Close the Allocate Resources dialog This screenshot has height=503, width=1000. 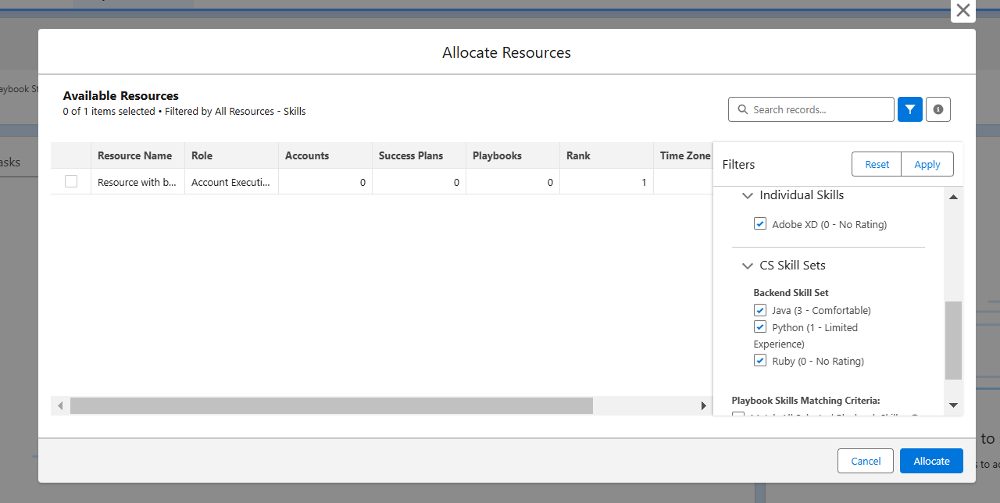coord(962,11)
